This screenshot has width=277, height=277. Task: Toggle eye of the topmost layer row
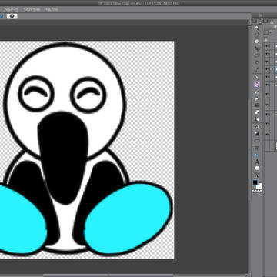pyautogui.click(x=267, y=46)
